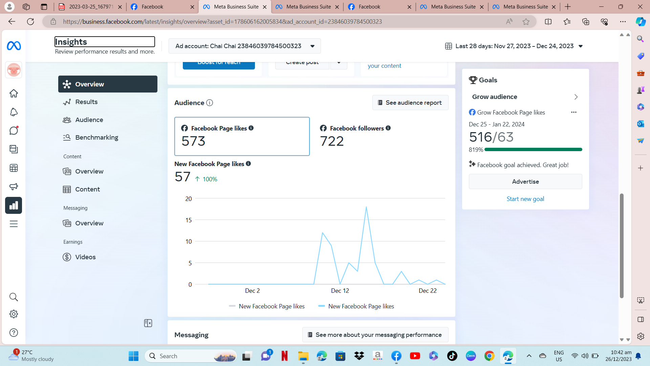Image resolution: width=650 pixels, height=366 pixels.
Task: Click the Boost for reach button
Action: 219,65
